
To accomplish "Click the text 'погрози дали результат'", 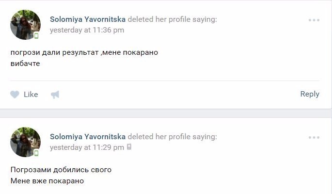I will tap(47, 52).
